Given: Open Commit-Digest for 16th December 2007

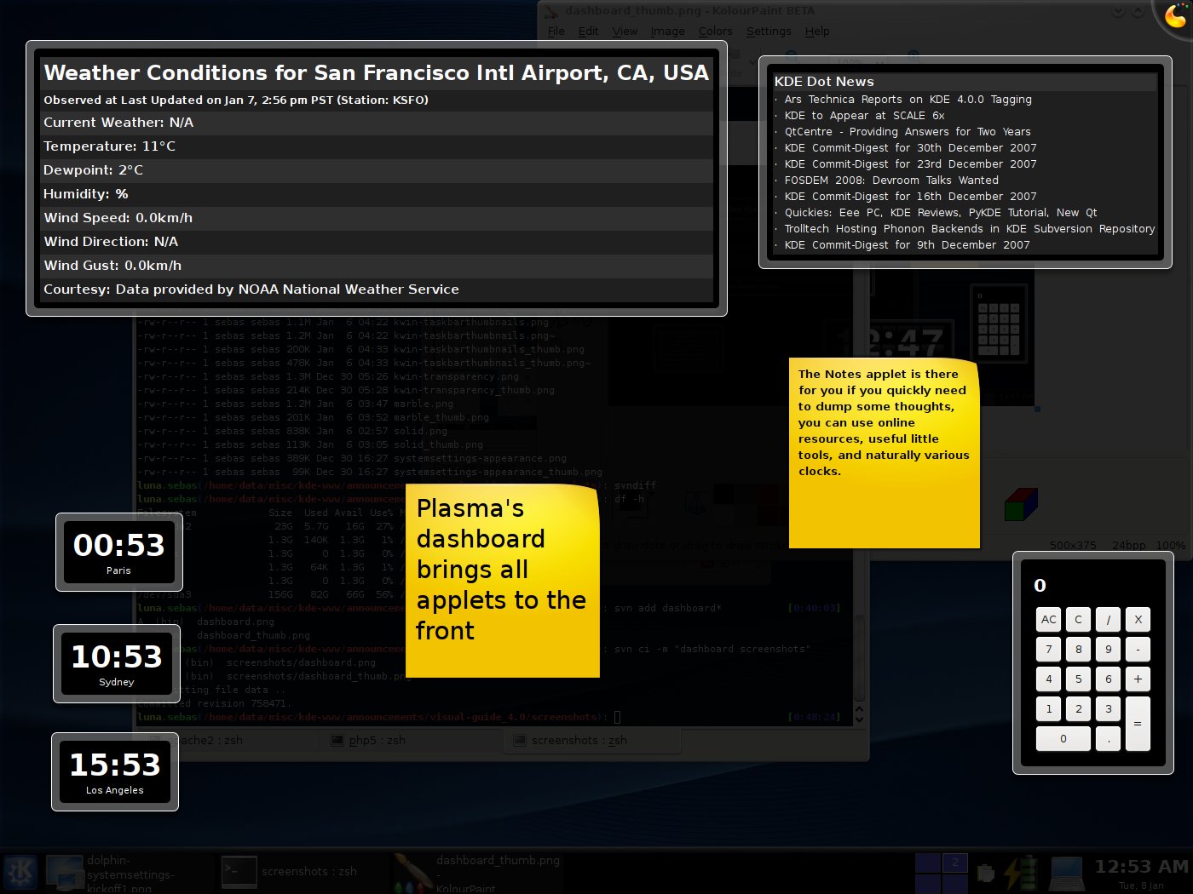Looking at the screenshot, I should (x=911, y=197).
